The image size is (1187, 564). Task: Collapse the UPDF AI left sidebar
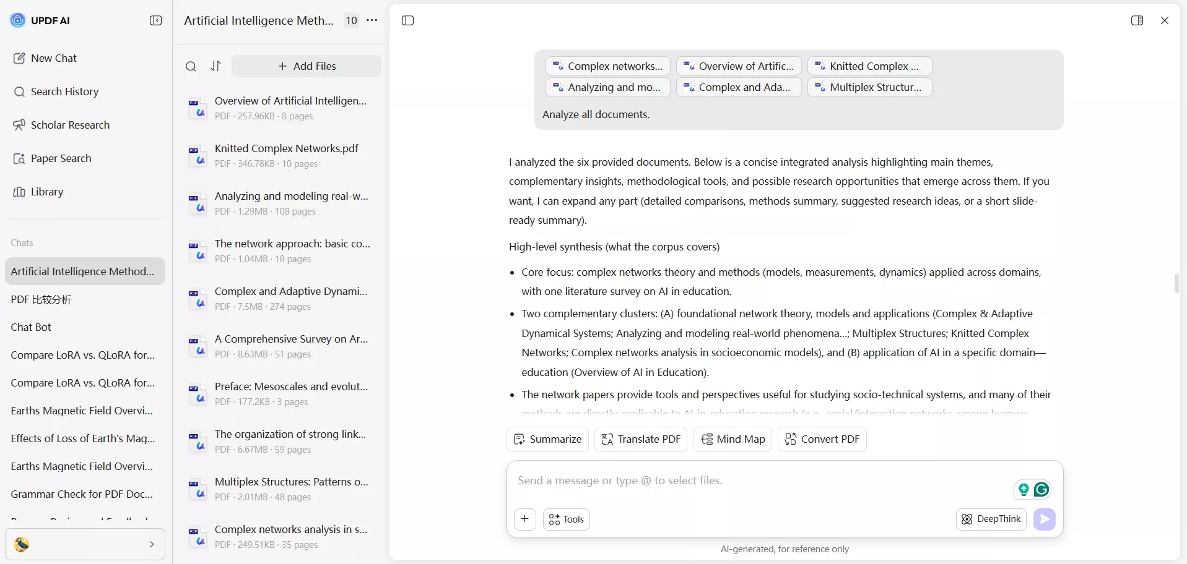(155, 20)
